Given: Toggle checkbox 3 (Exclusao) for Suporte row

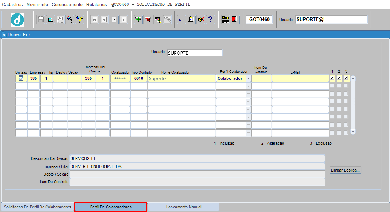Looking at the screenshot, I should (346, 78).
